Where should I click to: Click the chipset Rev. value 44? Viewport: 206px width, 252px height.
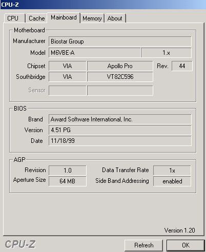pyautogui.click(x=182, y=66)
